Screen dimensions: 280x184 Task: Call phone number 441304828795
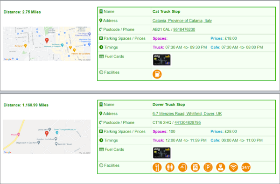pos(188,122)
